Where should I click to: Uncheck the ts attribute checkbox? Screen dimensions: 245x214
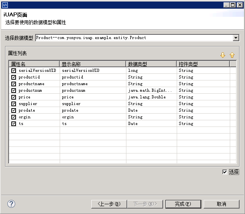(14, 124)
